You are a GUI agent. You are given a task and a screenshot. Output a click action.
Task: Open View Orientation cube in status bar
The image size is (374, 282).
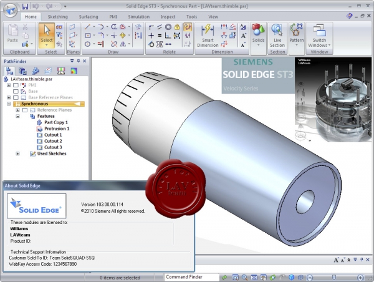tap(292, 278)
